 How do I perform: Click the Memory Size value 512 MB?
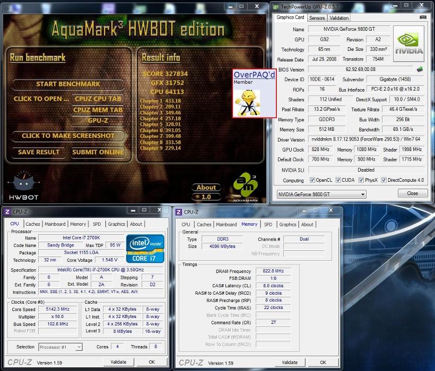point(327,129)
